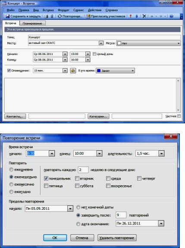185x248 pixels.
Task: Toggle the среда checkbox
Action: (108, 178)
